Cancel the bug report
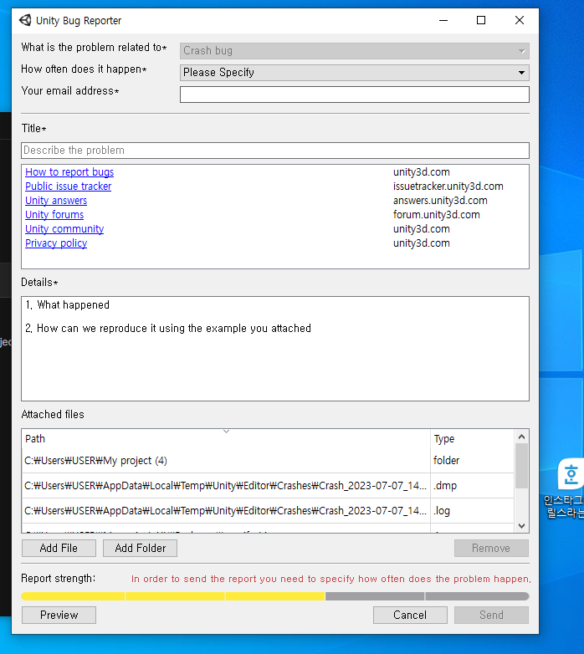Image resolution: width=584 pixels, height=654 pixels. click(410, 615)
